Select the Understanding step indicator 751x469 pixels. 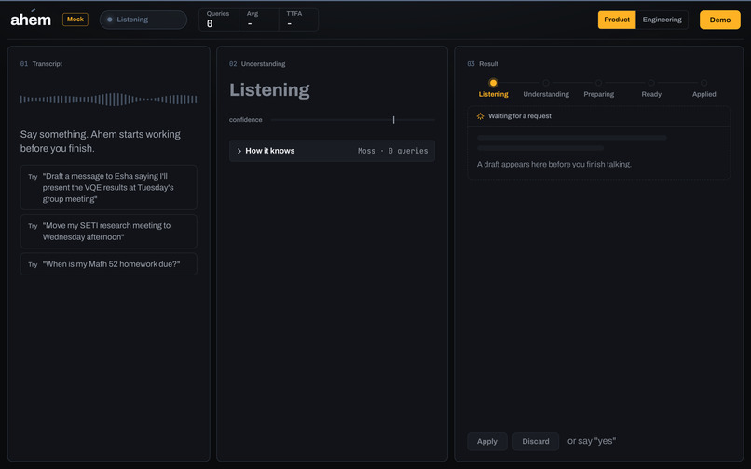(x=546, y=88)
